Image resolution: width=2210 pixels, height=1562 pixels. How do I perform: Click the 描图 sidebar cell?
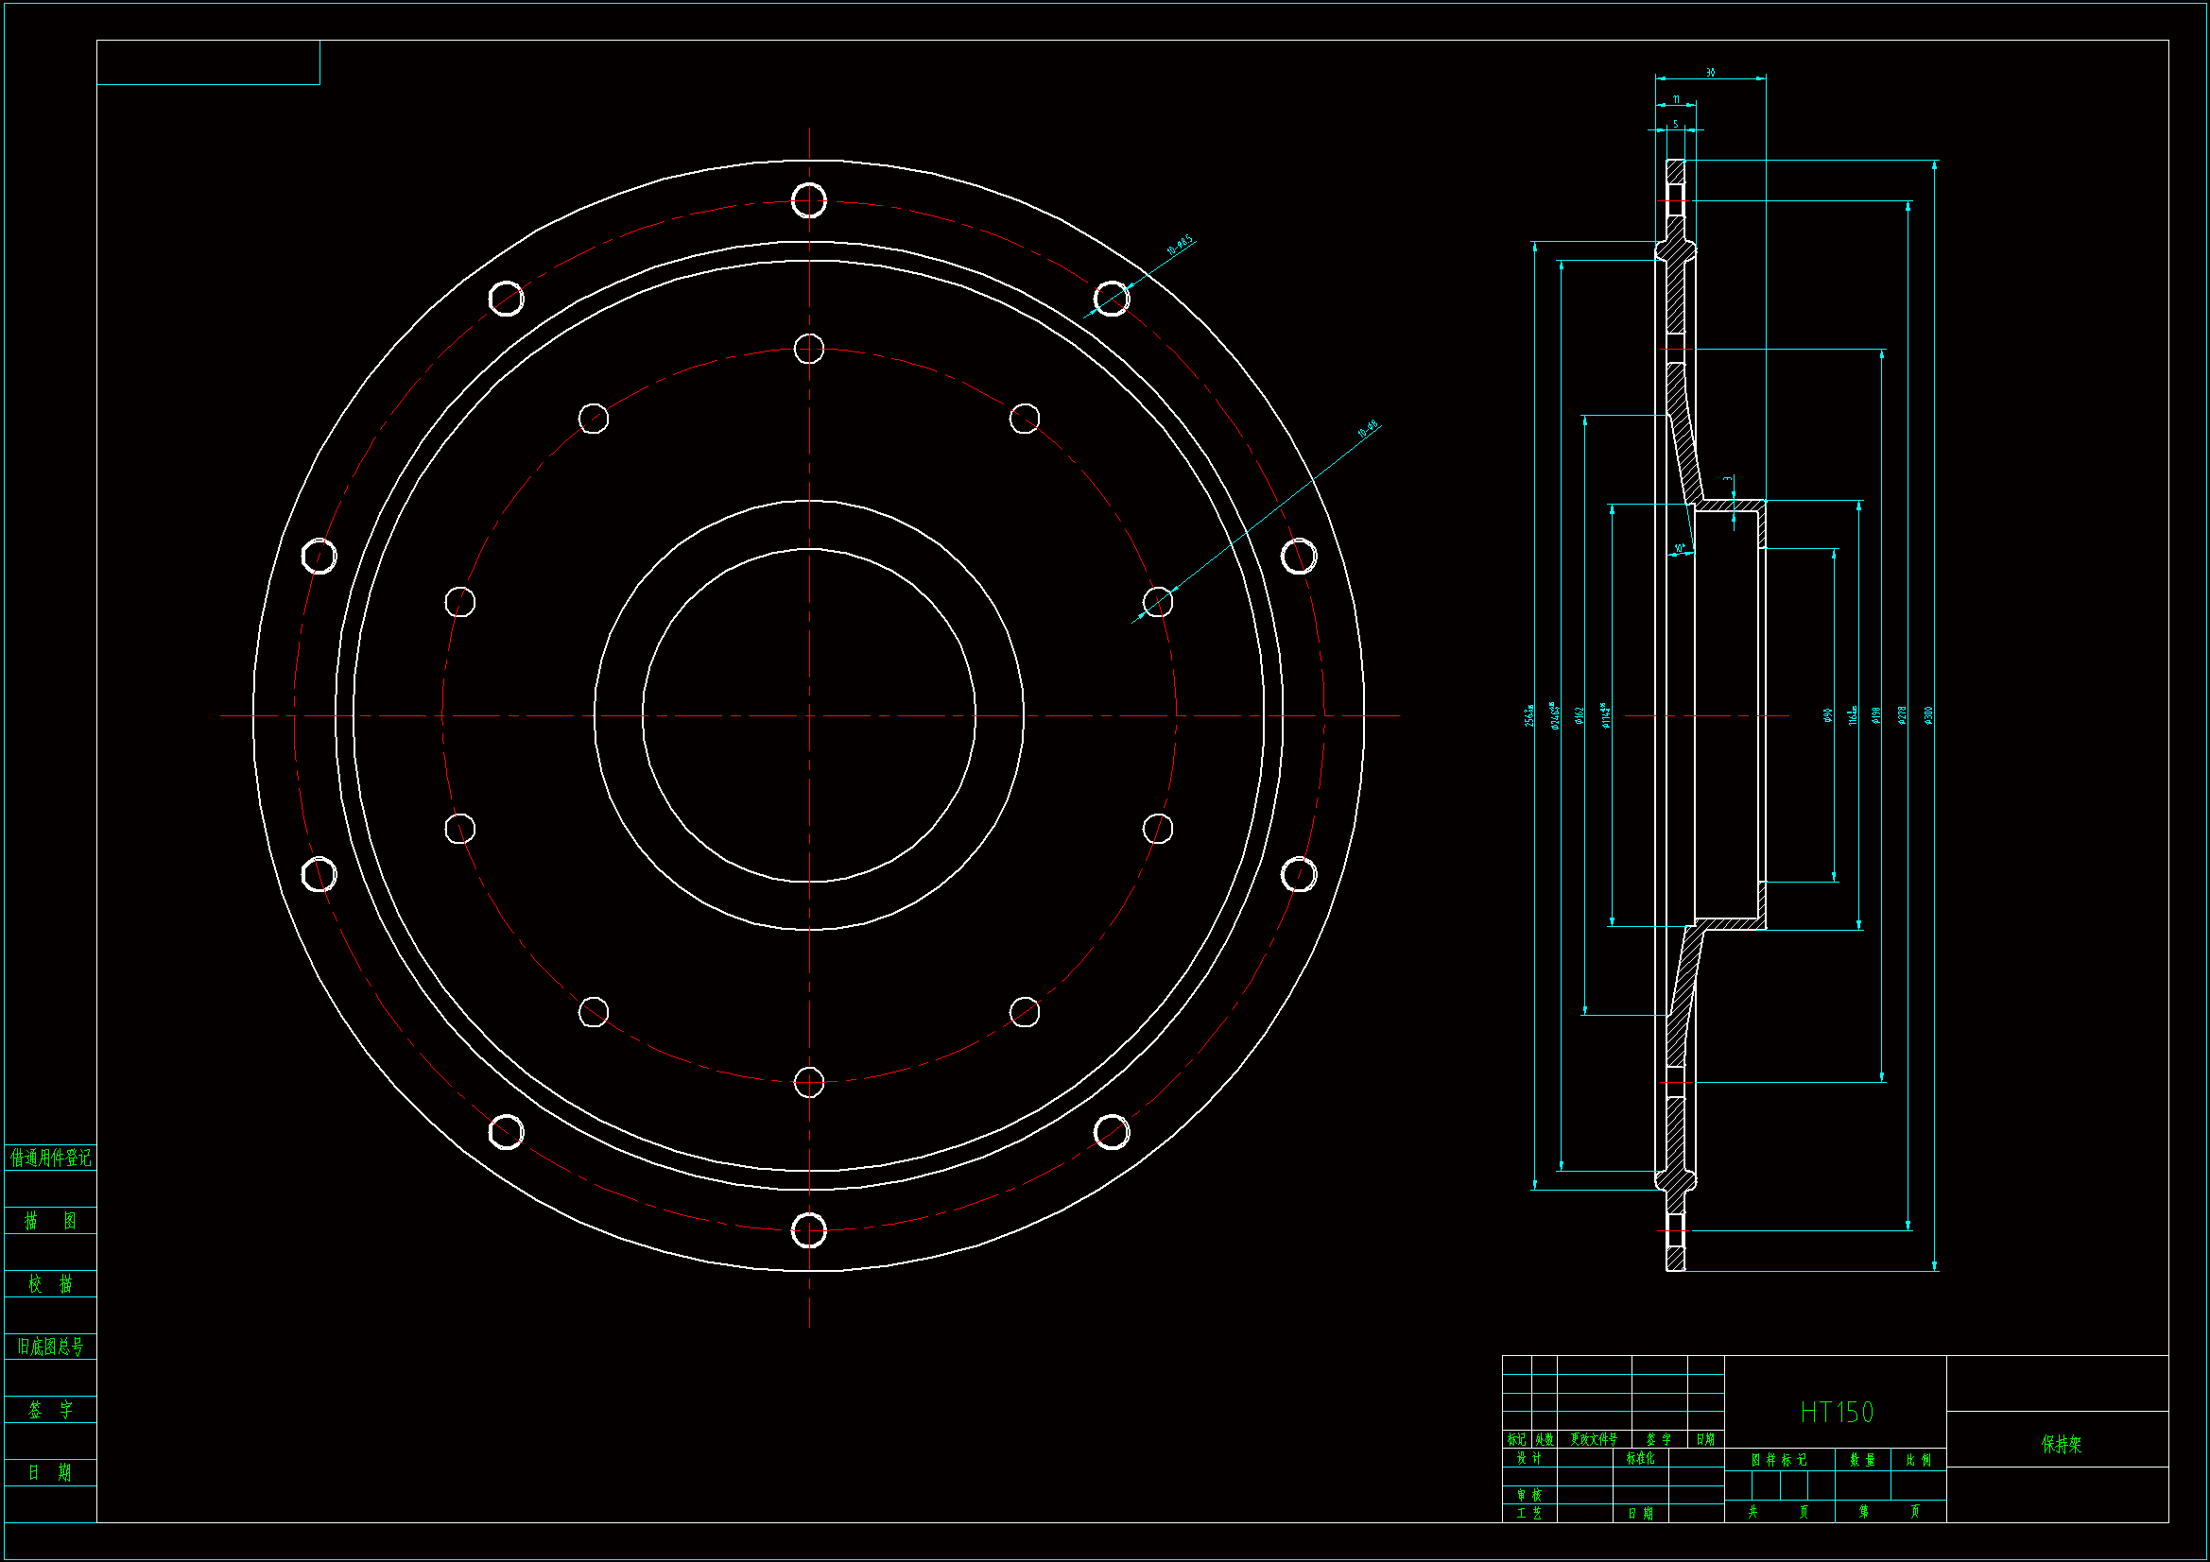(x=50, y=1220)
